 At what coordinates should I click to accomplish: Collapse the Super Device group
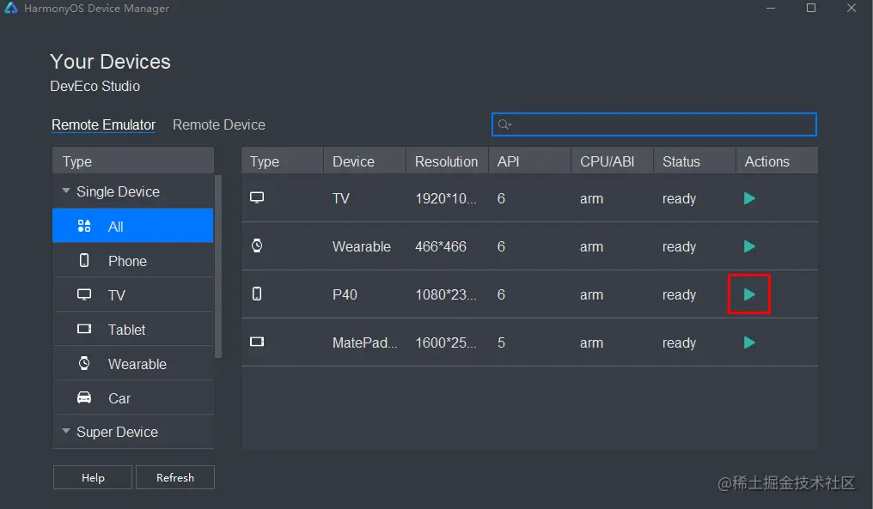[66, 432]
